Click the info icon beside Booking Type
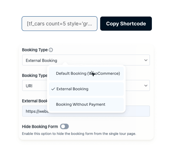This screenshot has height=149, width=173. pos(51,50)
